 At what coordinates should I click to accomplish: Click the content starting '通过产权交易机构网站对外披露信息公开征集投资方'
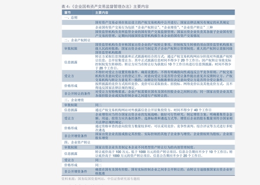point(153,110)
